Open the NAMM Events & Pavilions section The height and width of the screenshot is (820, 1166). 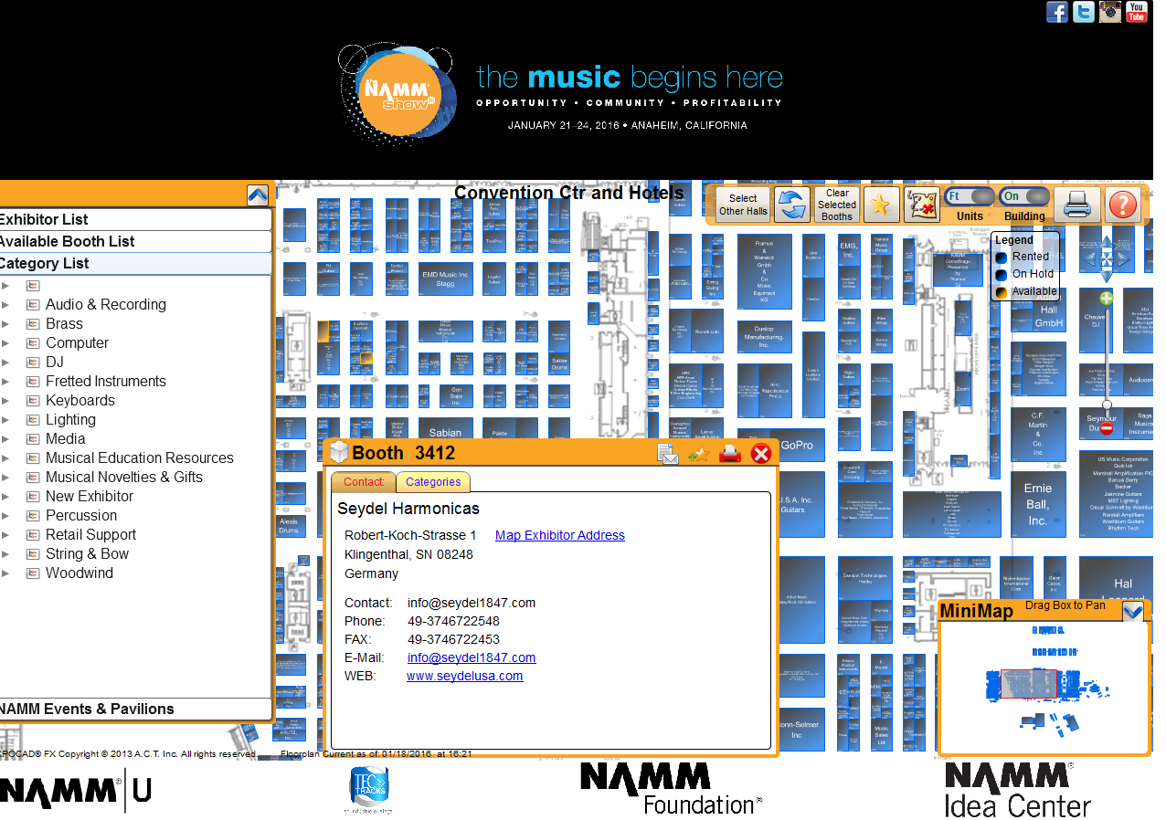(x=135, y=709)
